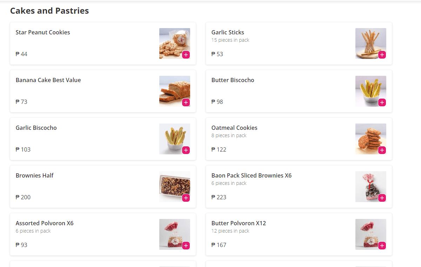The image size is (421, 267).
Task: Click the Banana Cake Best Value title
Action: coord(48,80)
